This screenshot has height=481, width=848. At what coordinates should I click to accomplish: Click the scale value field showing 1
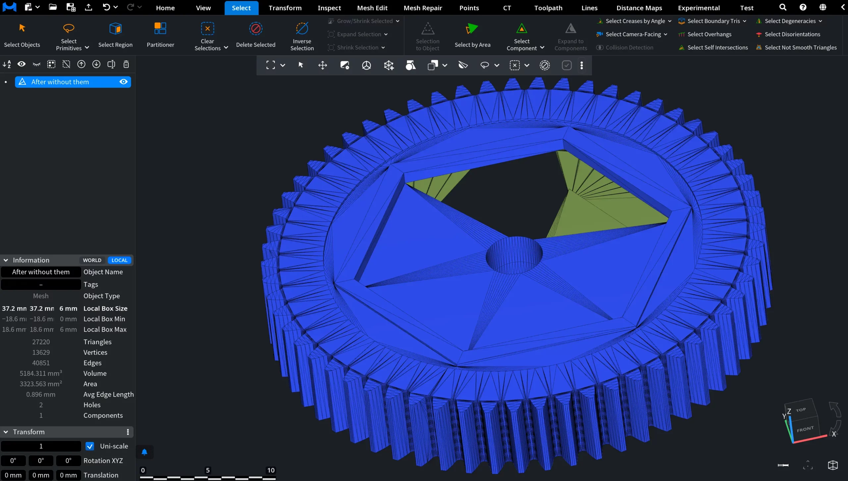[x=41, y=446]
